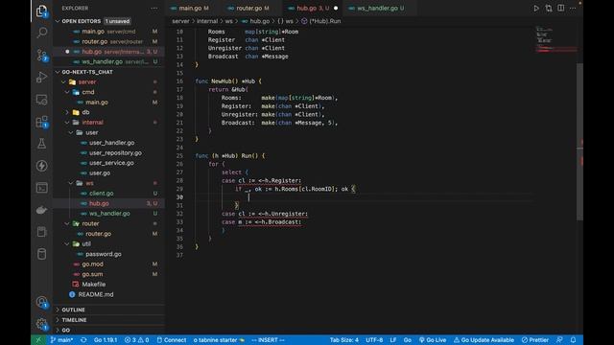
Task: Change UTF-8 file encoding
Action: coord(374,340)
